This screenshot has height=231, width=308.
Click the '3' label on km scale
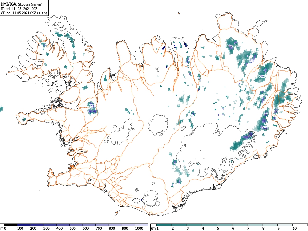pos(188,229)
